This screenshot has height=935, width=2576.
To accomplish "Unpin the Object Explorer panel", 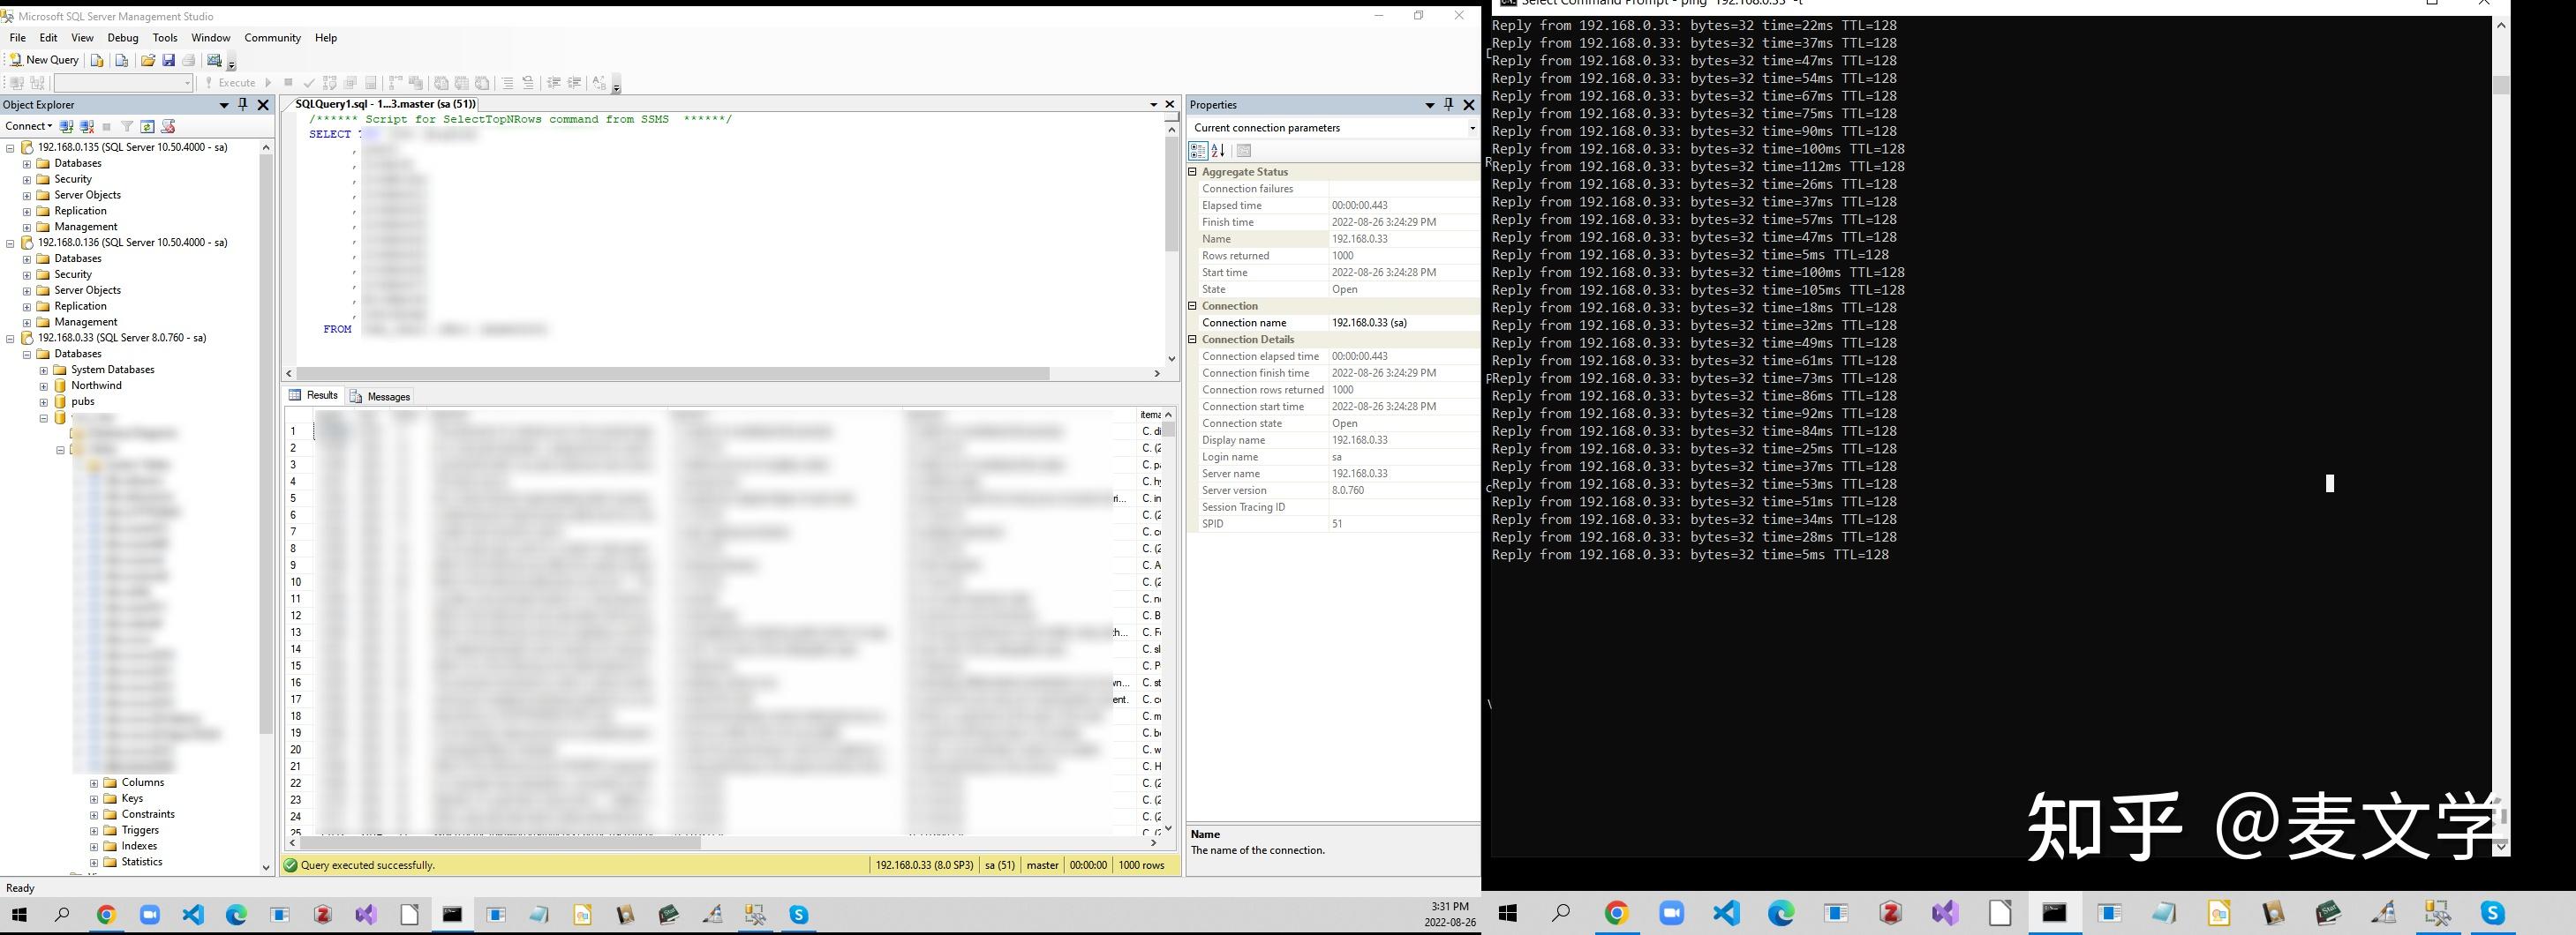I will point(243,105).
